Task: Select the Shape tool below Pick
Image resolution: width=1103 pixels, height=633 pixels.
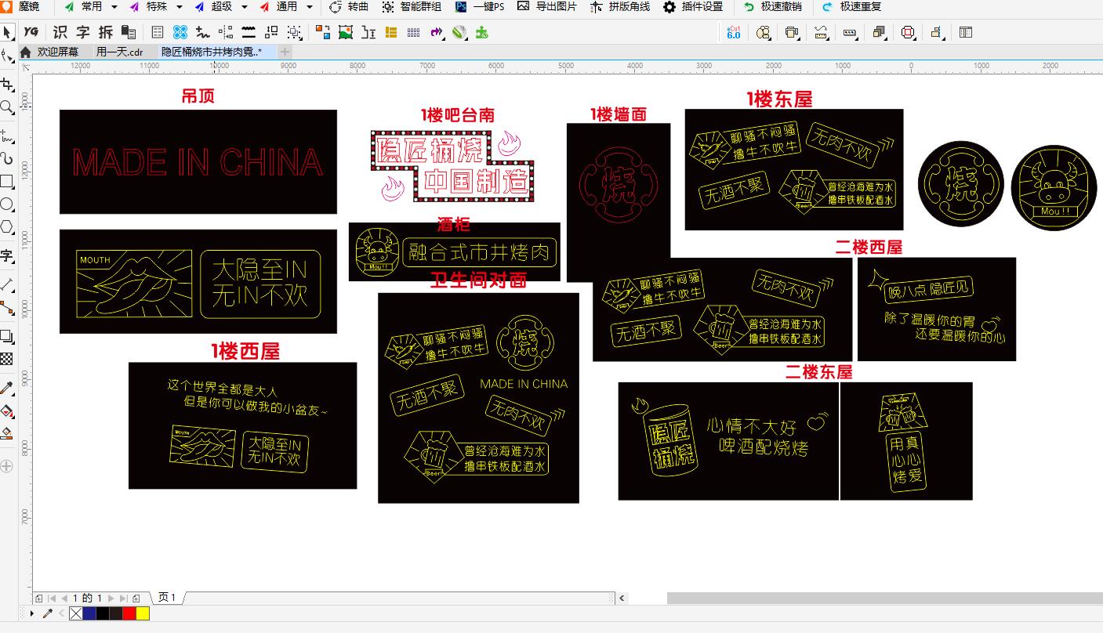Action: point(7,56)
